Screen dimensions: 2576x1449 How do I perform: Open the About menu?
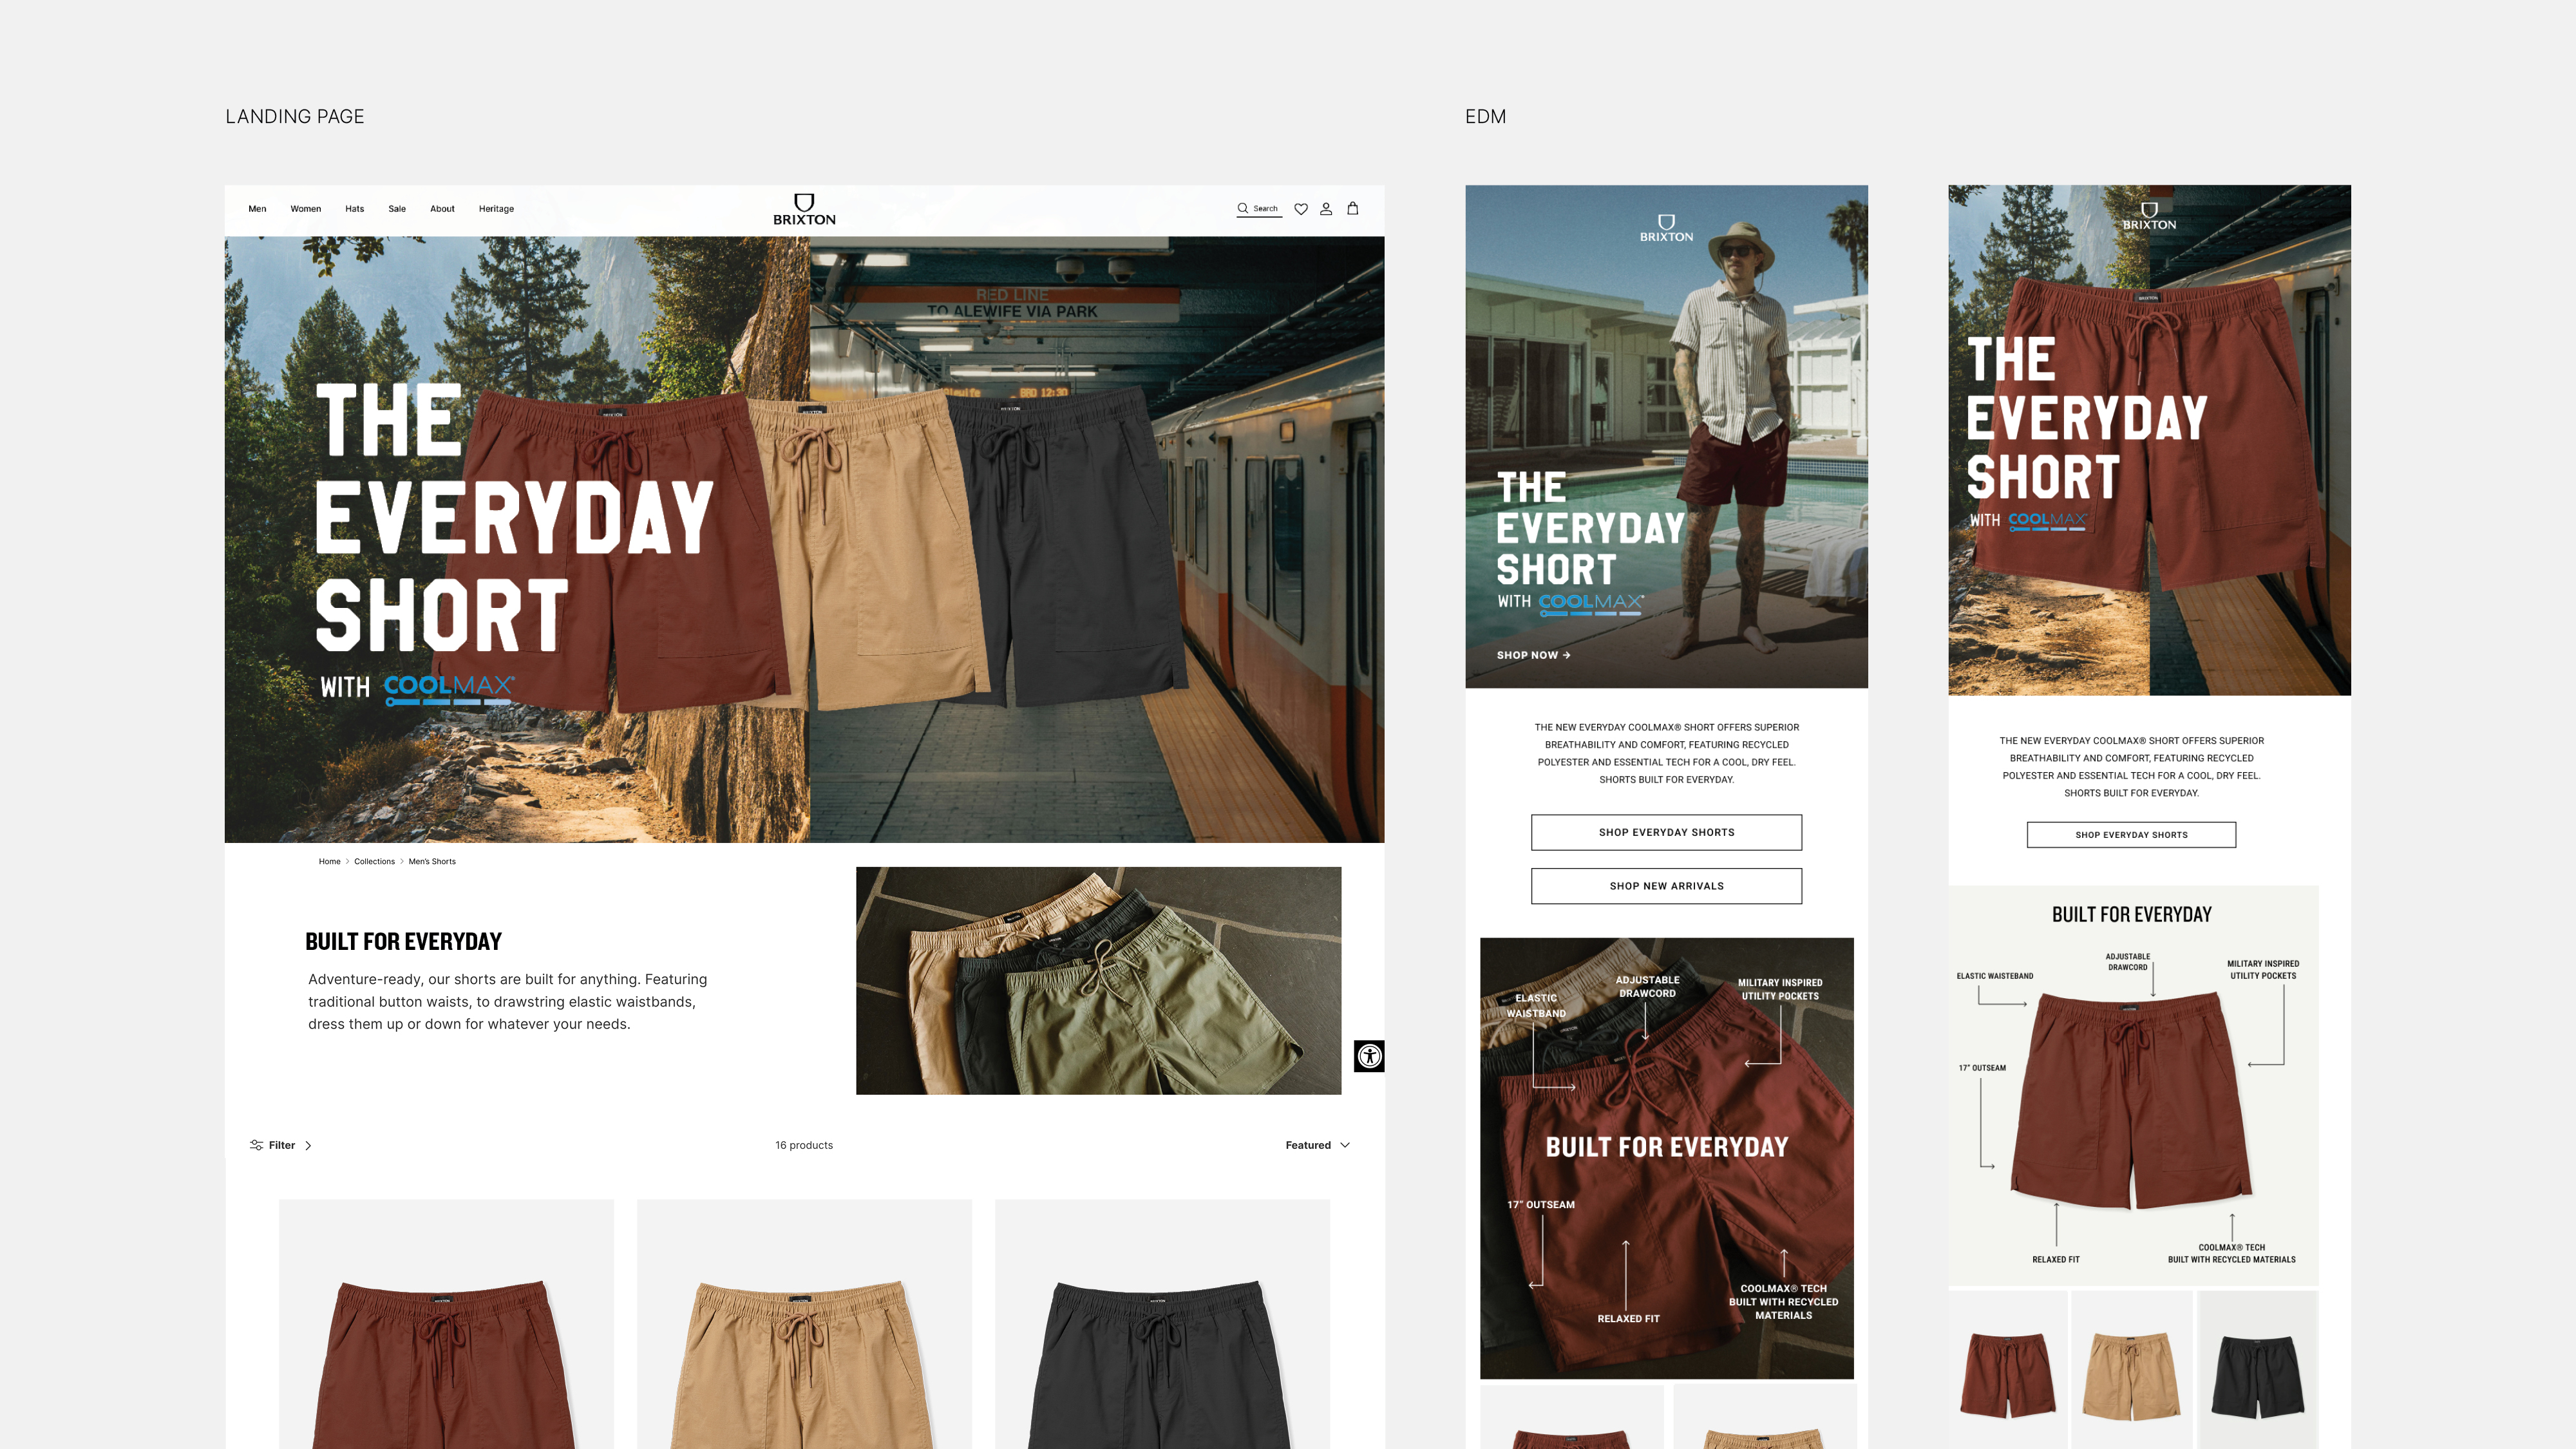coord(442,209)
